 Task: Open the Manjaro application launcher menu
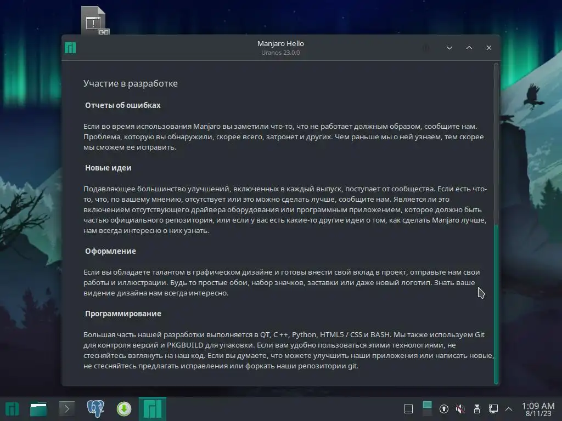(12, 409)
